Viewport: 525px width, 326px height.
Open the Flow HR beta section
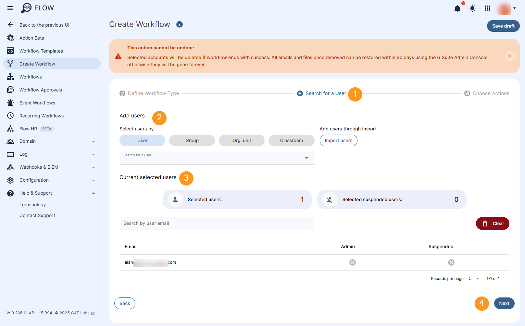point(29,128)
